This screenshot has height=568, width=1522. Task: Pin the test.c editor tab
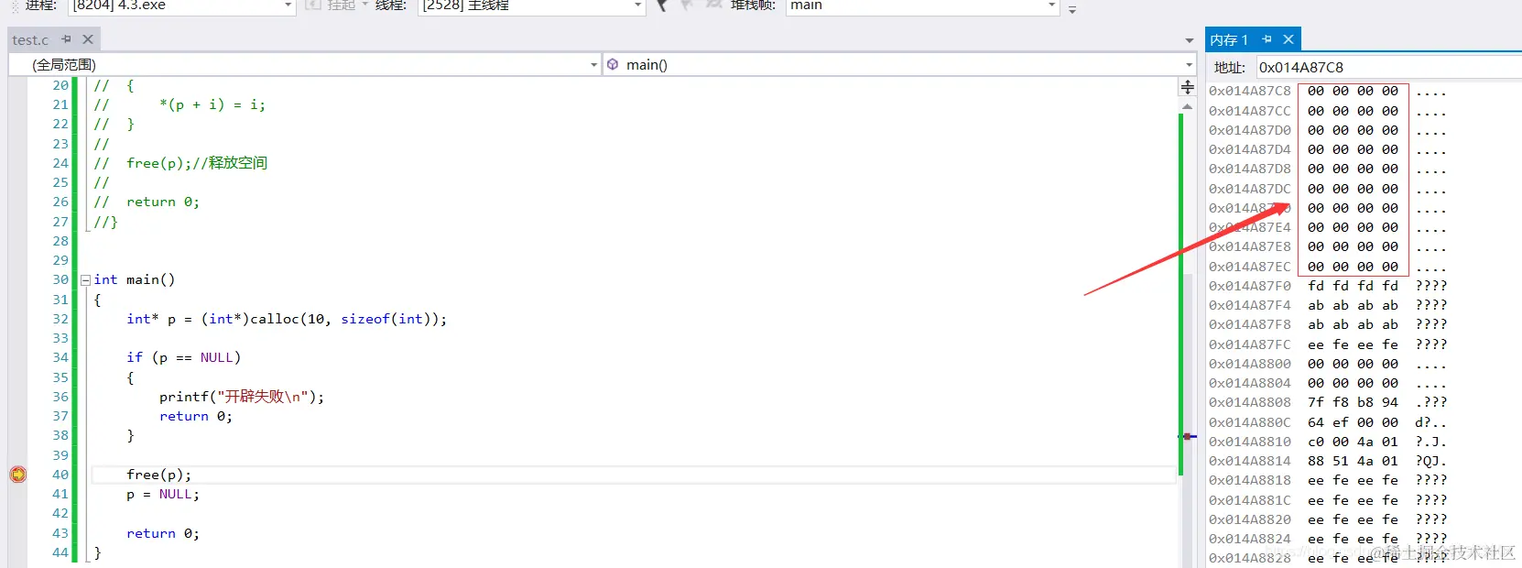(66, 39)
